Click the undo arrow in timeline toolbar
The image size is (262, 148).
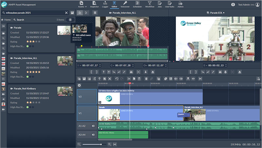(117, 79)
